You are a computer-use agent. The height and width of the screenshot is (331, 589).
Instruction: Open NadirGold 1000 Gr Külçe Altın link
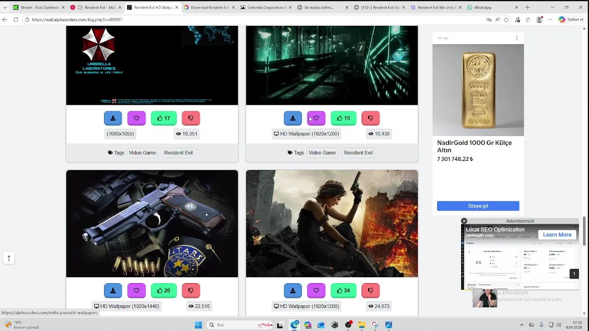474,146
